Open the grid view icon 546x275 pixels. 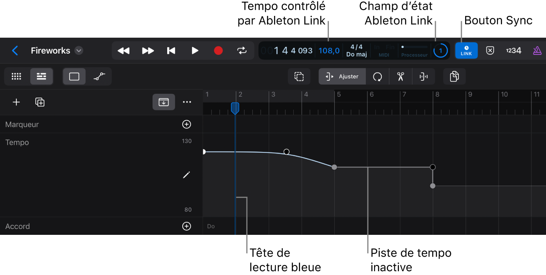(16, 76)
